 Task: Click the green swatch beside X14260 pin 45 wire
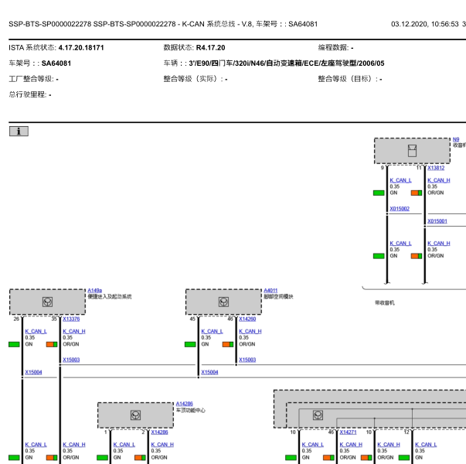pyautogui.click(x=190, y=344)
